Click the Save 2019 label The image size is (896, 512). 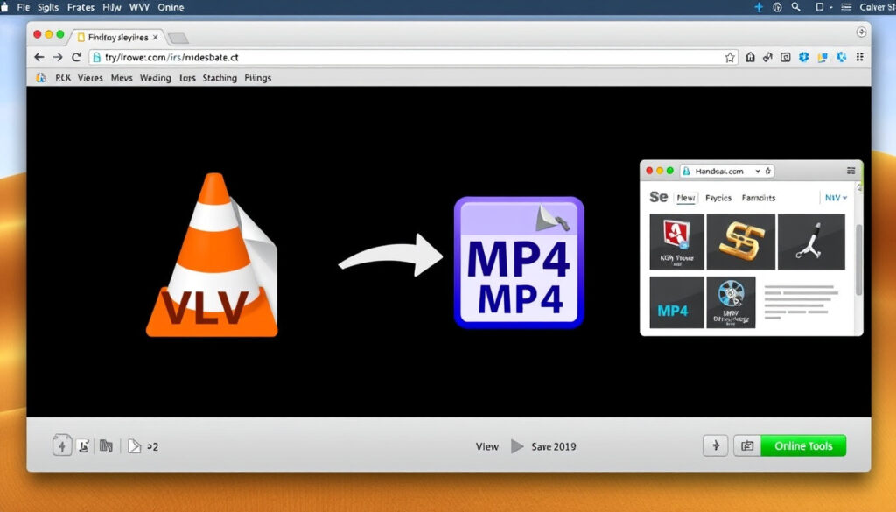point(554,446)
